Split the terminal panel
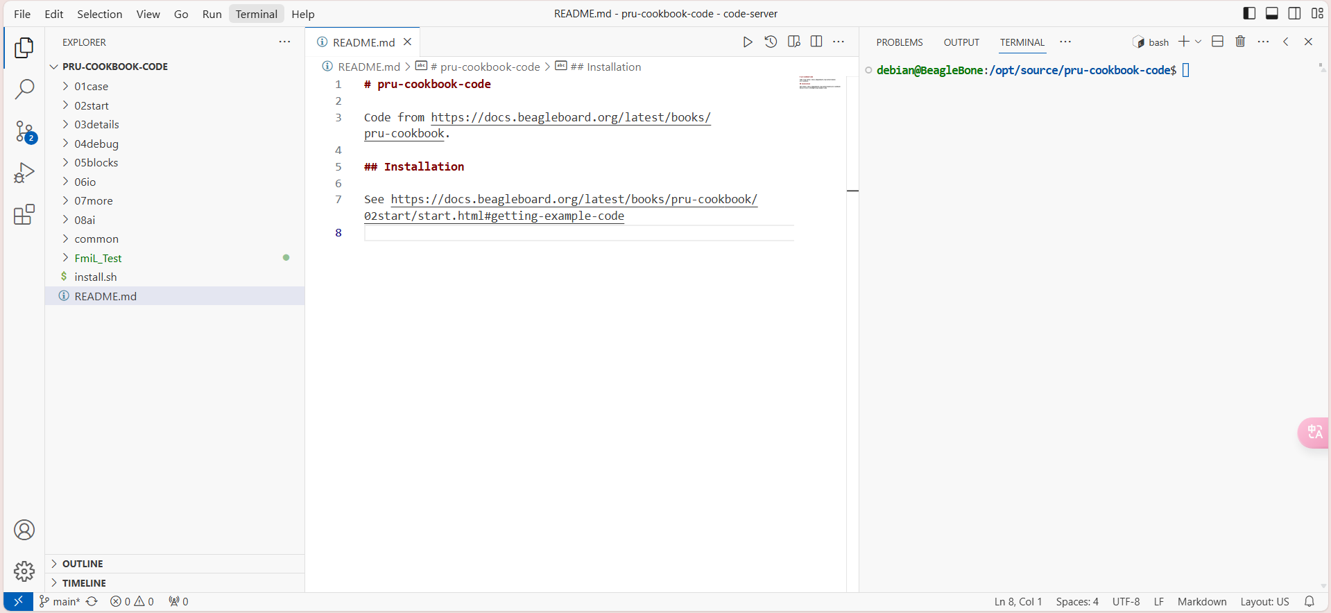 [1217, 42]
